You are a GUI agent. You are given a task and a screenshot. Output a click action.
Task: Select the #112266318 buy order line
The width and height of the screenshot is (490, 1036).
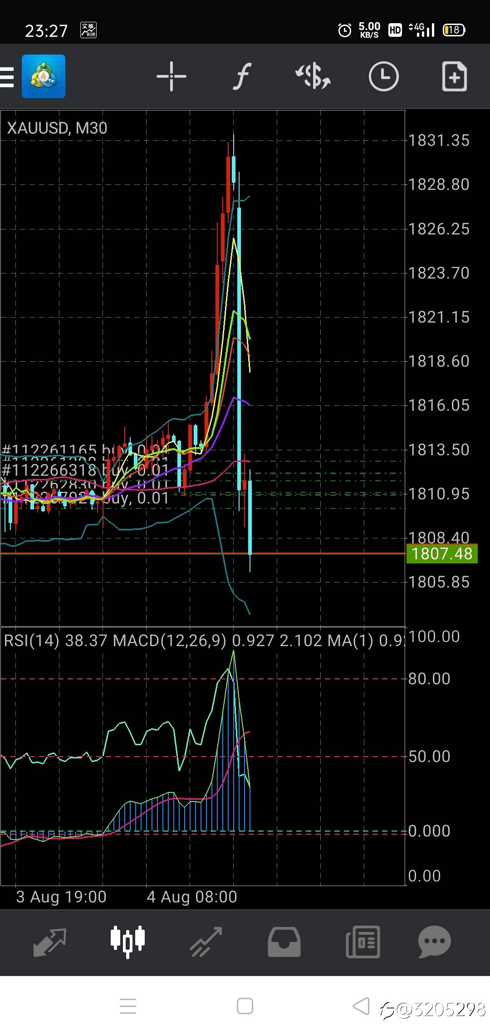point(85,469)
